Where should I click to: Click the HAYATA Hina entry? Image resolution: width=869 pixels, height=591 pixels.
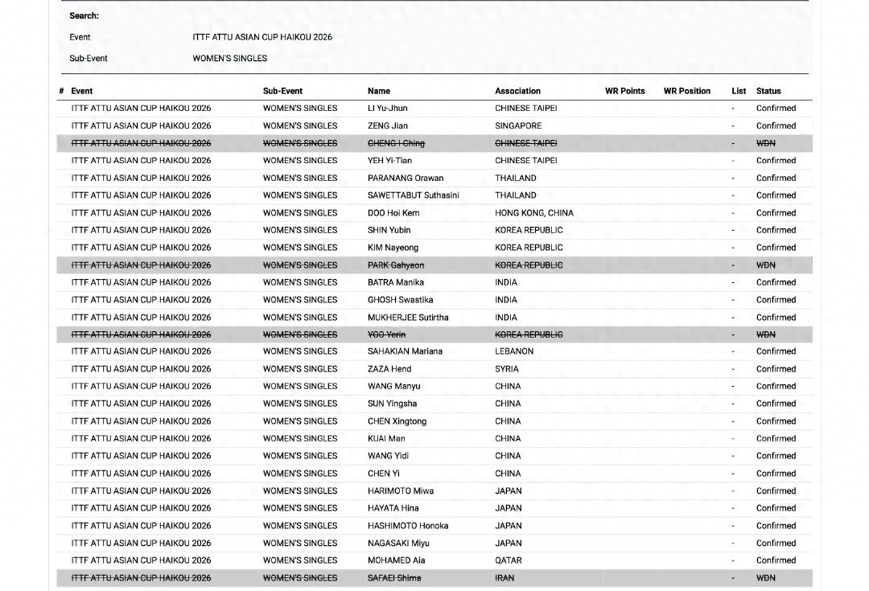pyautogui.click(x=393, y=508)
